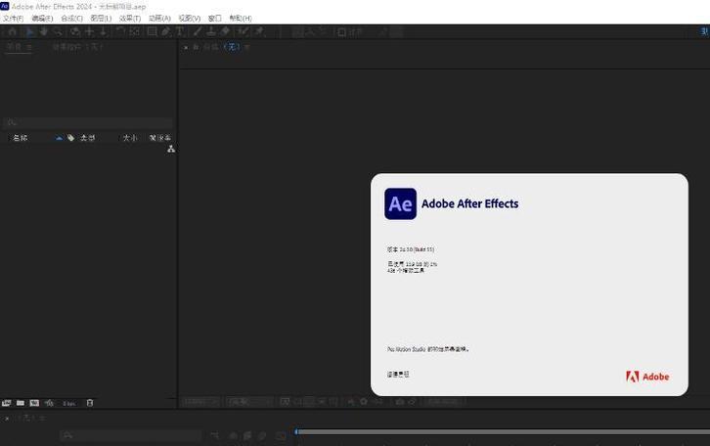
Task: Open the 合成(C) Composition menu
Action: click(x=72, y=19)
